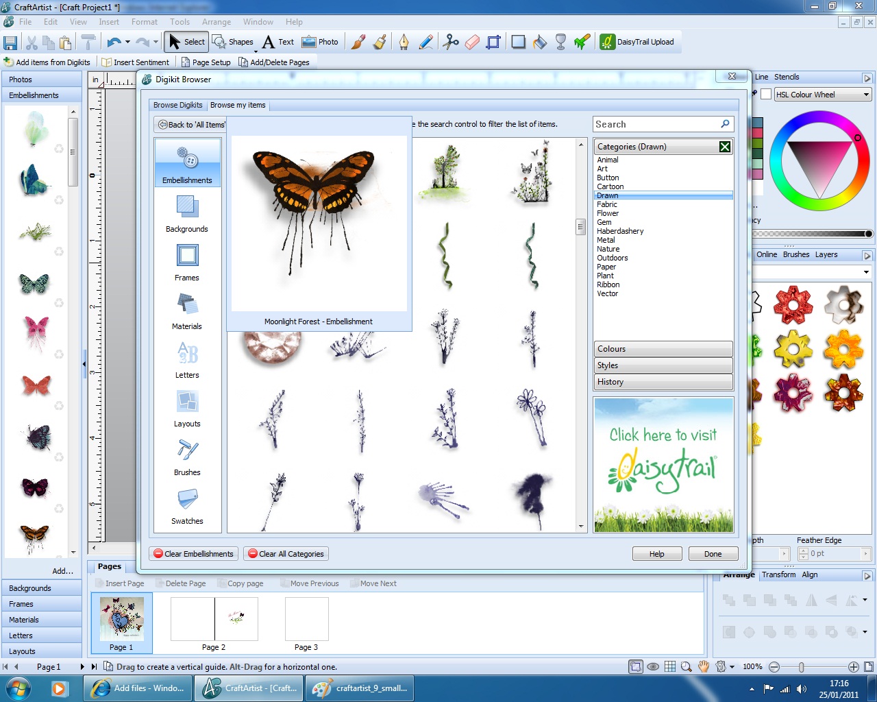Viewport: 877px width, 702px height.
Task: Open the Arrange menu
Action: coord(217,22)
